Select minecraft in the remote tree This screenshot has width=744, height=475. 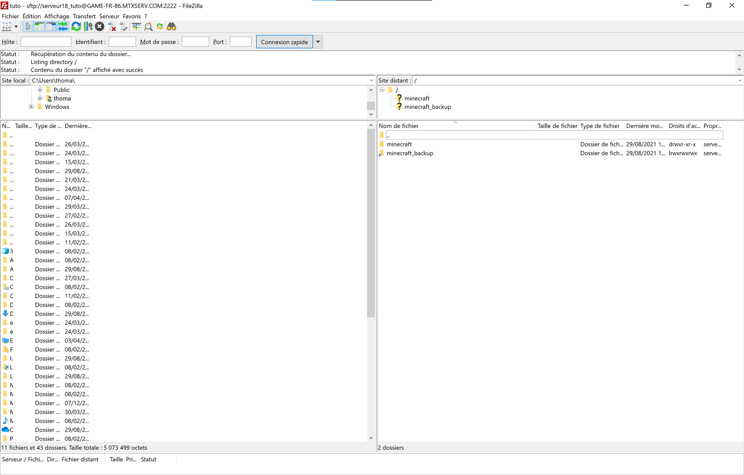point(417,99)
